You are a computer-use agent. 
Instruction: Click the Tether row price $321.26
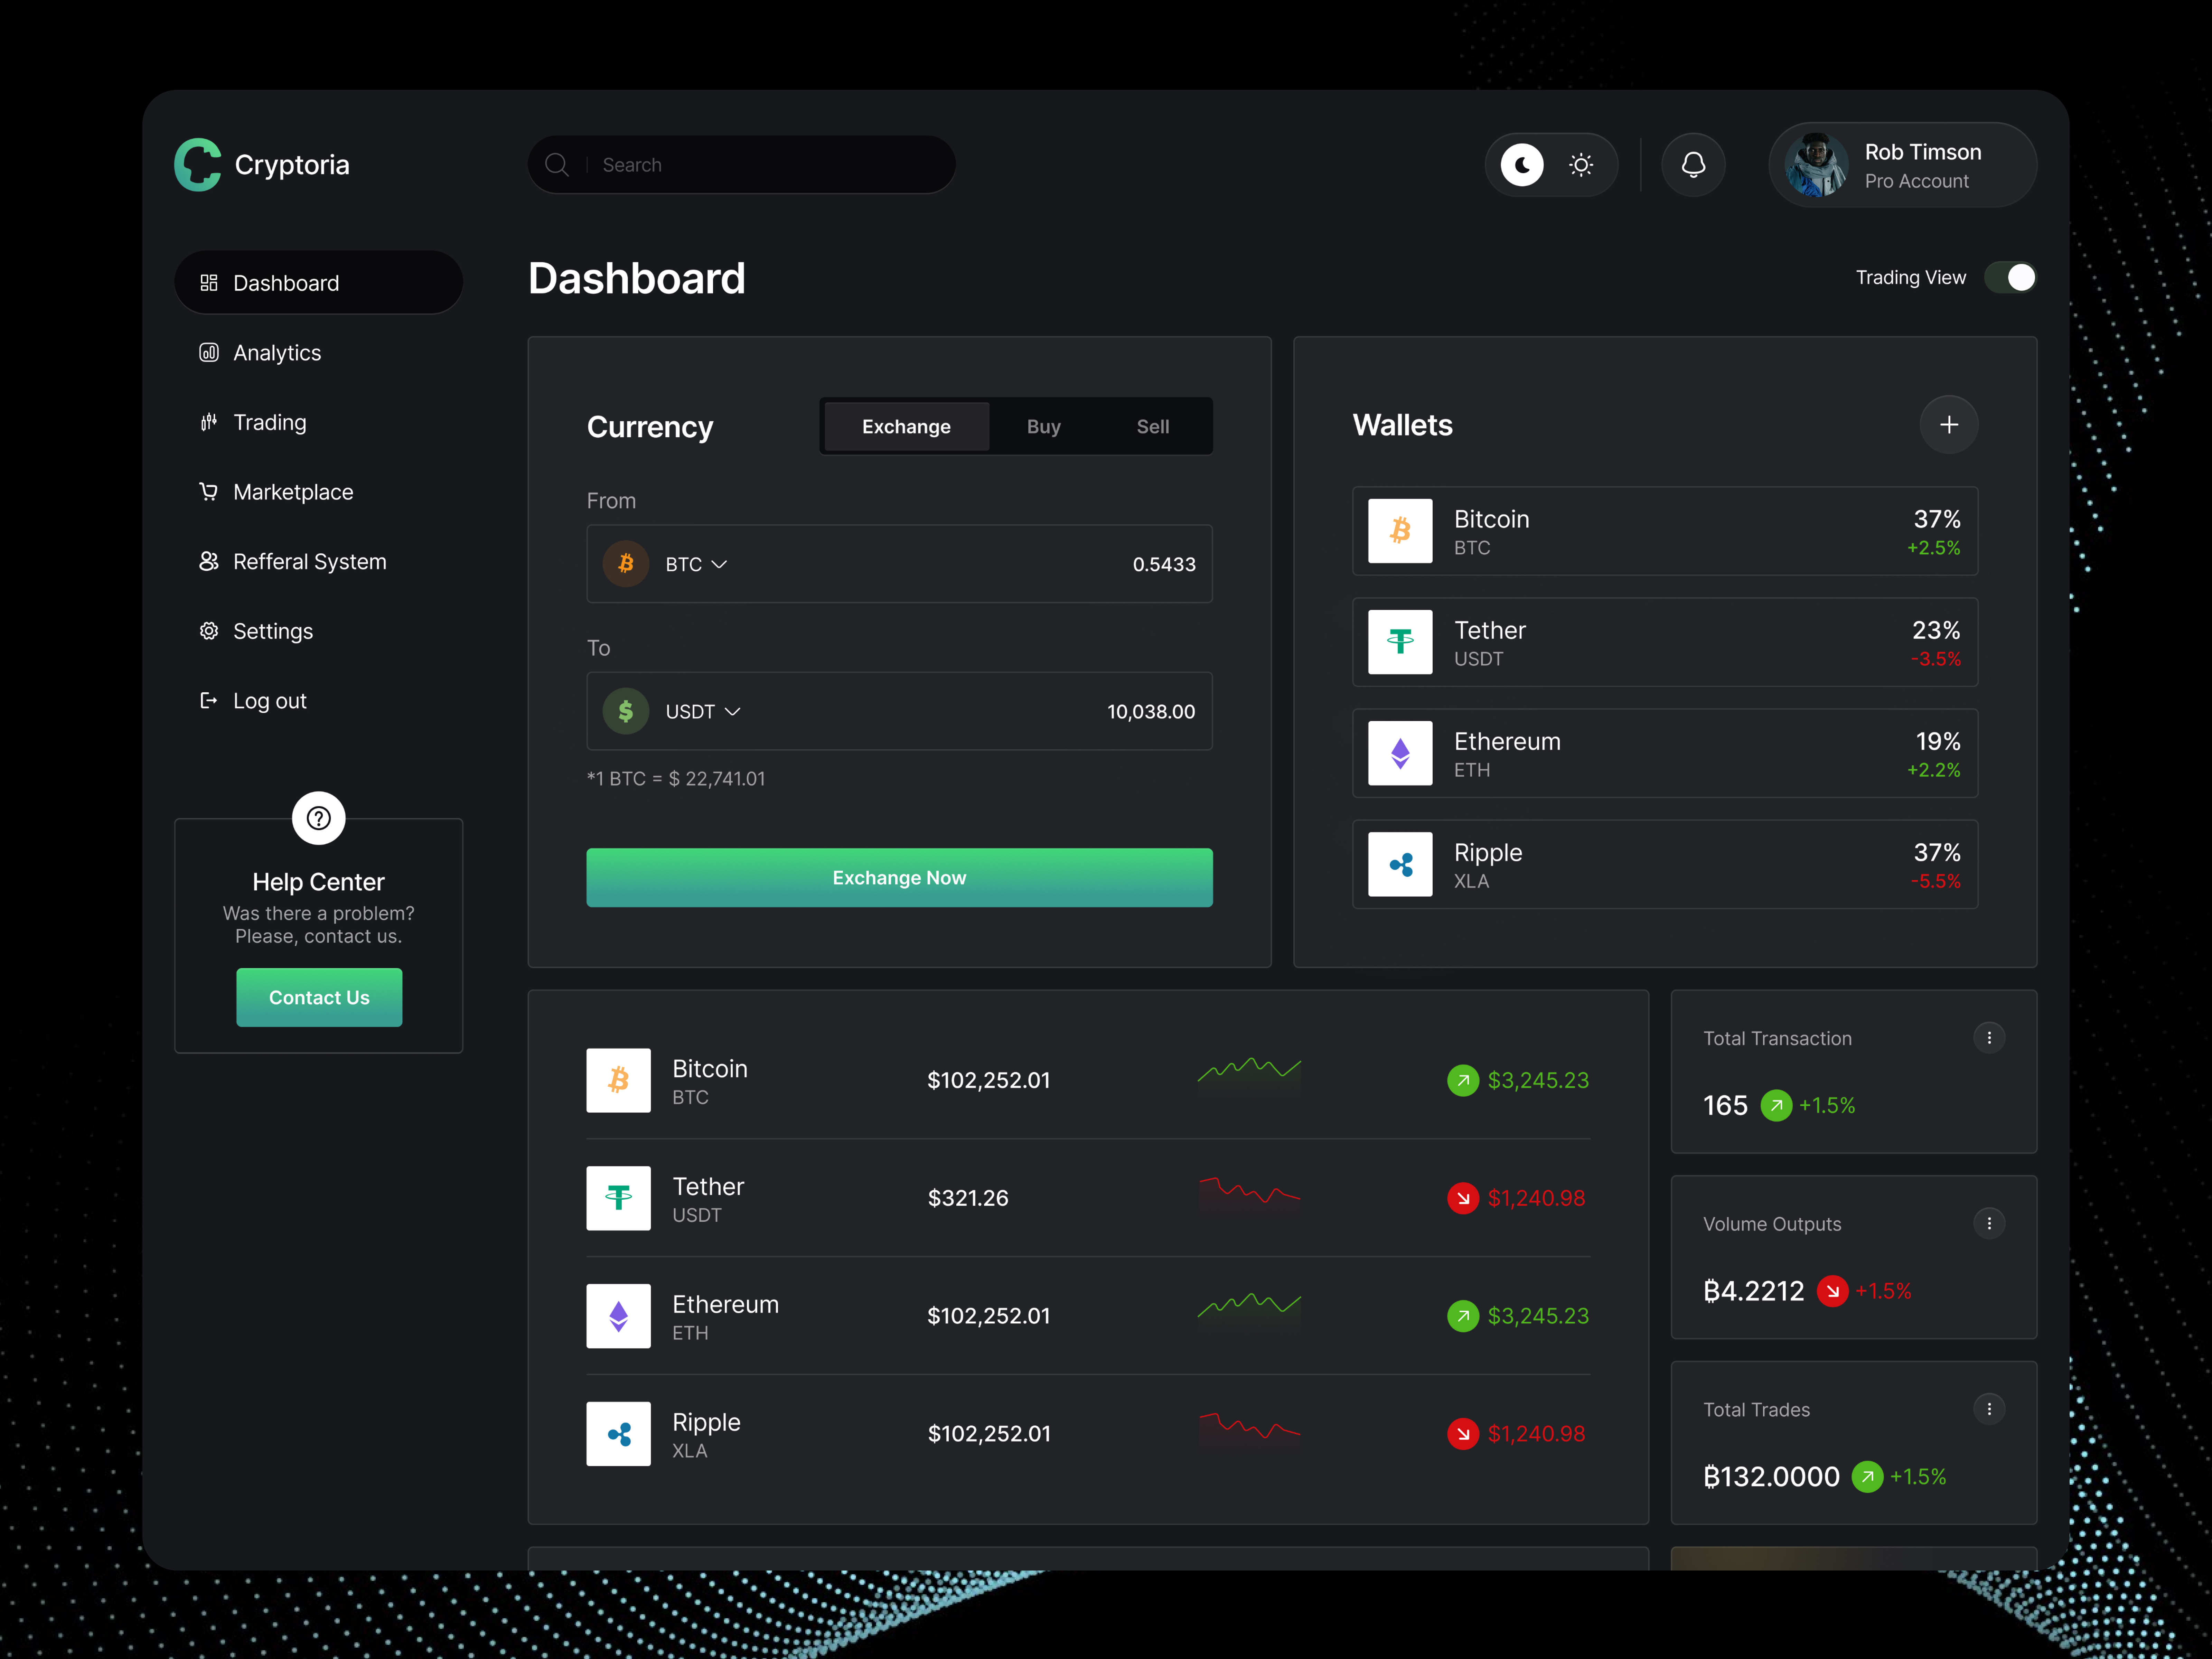[968, 1198]
